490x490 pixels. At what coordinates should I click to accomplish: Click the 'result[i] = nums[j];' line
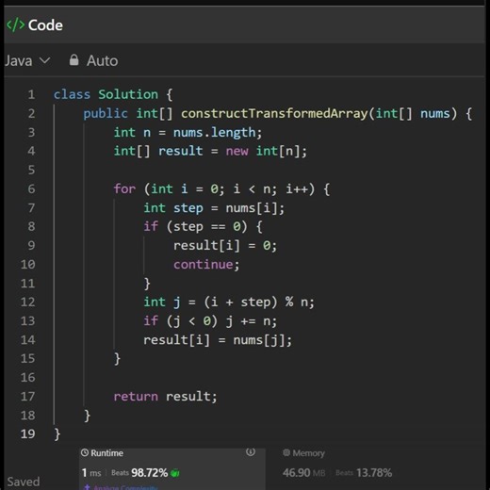[x=218, y=339]
